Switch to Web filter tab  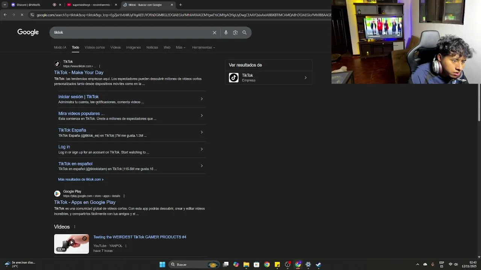click(x=167, y=48)
